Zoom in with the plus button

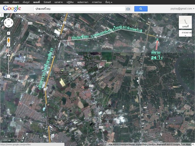click(x=8, y=45)
